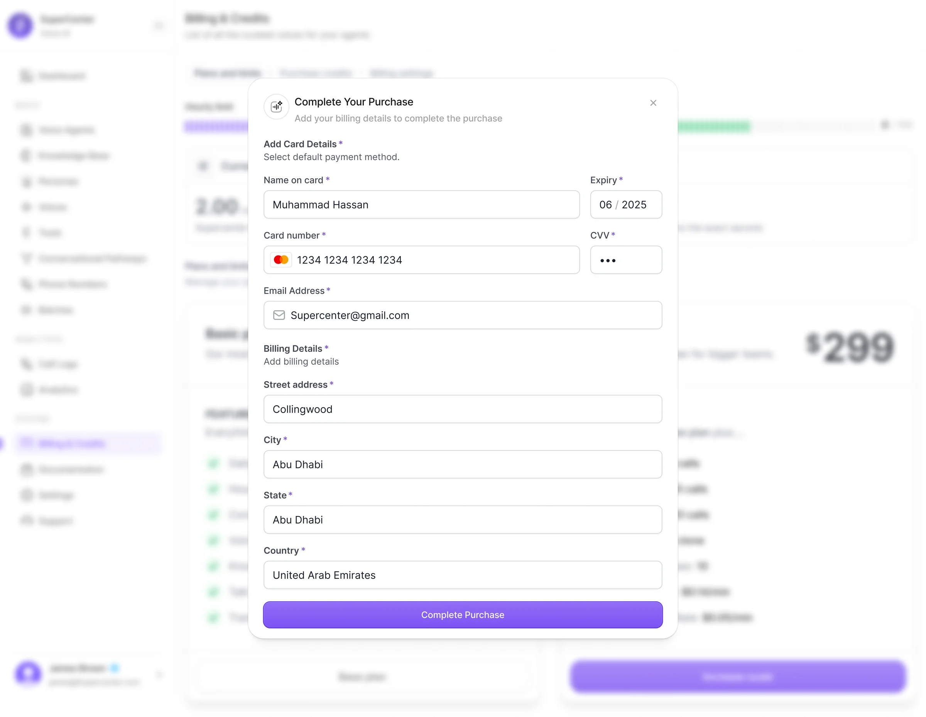Click the purple workspace logo at top left

pos(20,25)
